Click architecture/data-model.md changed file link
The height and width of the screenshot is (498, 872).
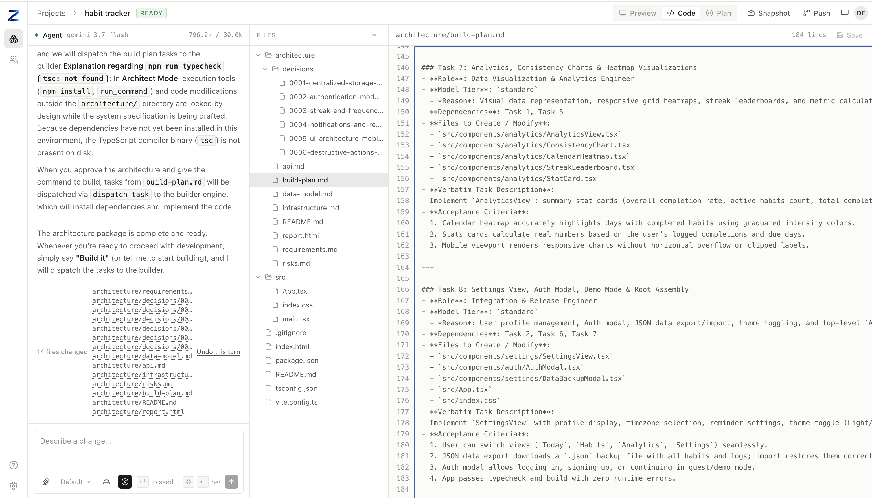pos(142,356)
